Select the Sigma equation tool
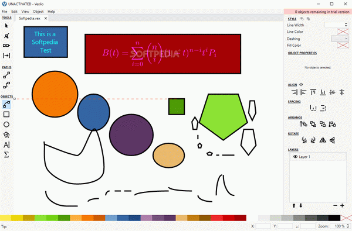The image size is (352, 231). pos(6,154)
